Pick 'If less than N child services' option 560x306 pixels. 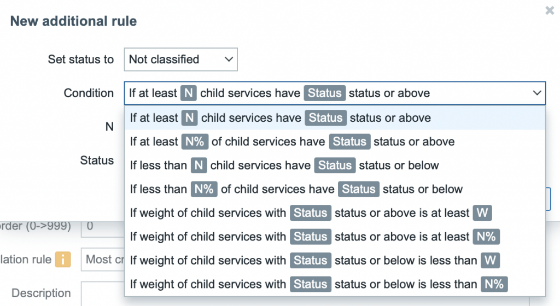point(284,165)
